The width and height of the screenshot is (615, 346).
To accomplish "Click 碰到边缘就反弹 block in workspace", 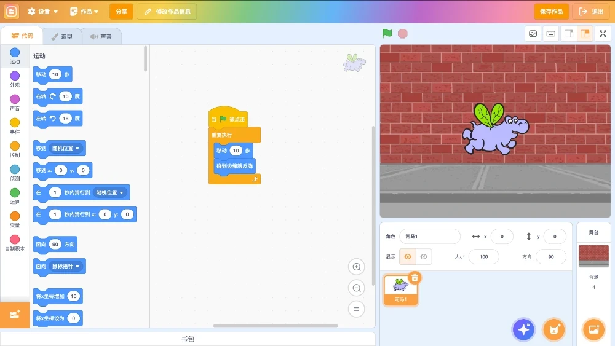I will [234, 166].
